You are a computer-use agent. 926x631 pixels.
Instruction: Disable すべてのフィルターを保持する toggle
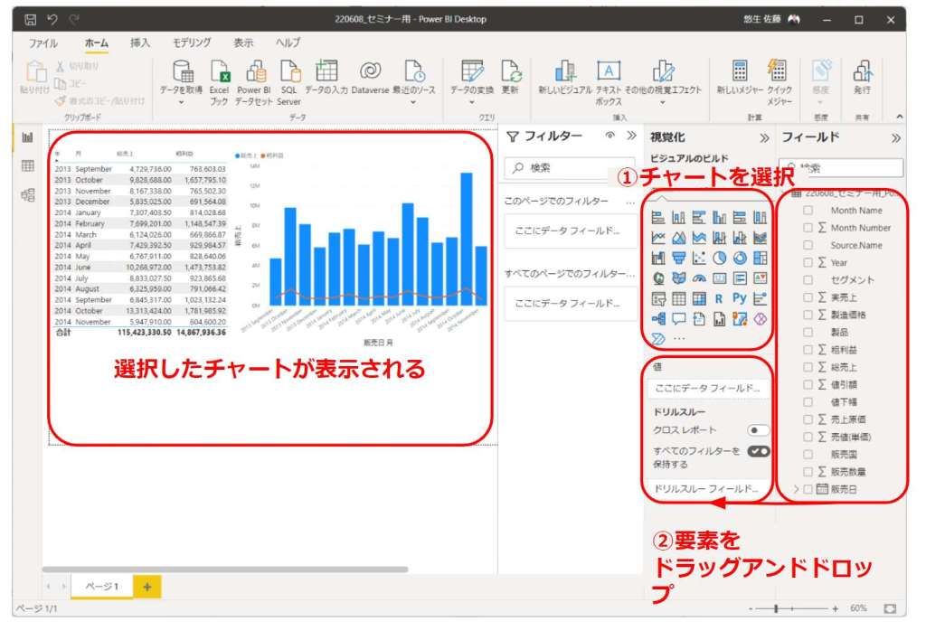click(x=758, y=452)
